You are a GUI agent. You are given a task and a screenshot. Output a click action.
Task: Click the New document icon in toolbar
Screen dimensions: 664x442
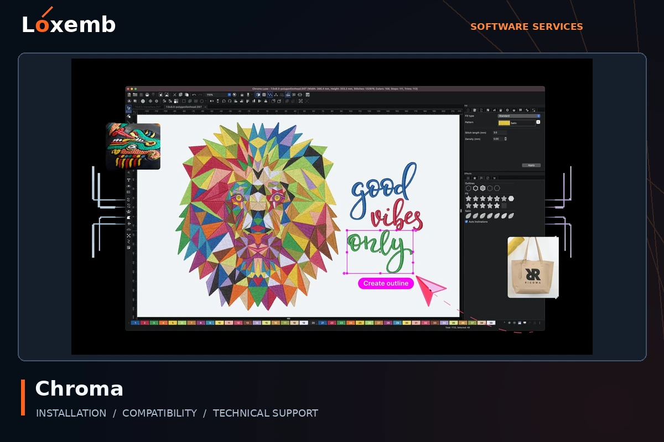point(129,94)
